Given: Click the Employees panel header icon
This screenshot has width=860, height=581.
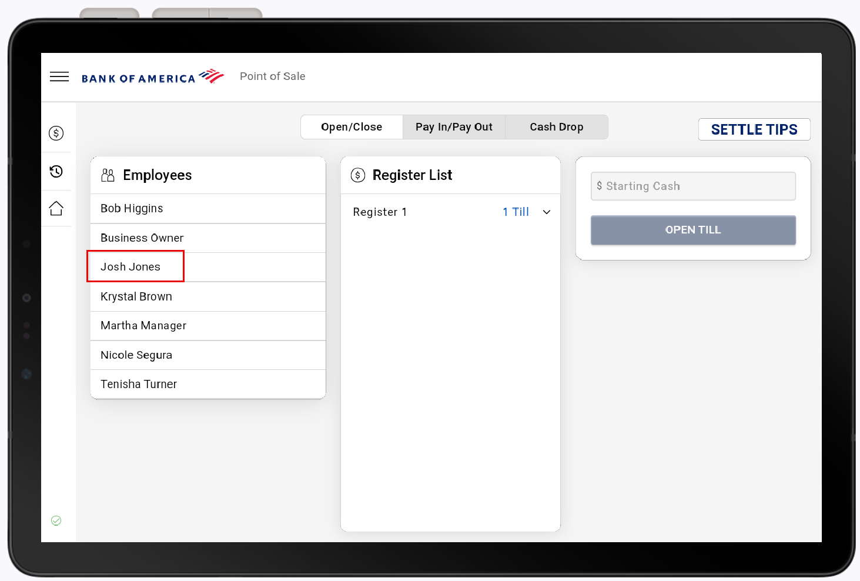Looking at the screenshot, I should (107, 175).
